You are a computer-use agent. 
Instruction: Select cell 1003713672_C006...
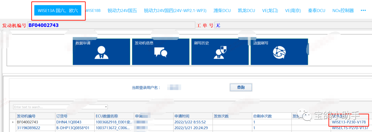(x=114, y=128)
